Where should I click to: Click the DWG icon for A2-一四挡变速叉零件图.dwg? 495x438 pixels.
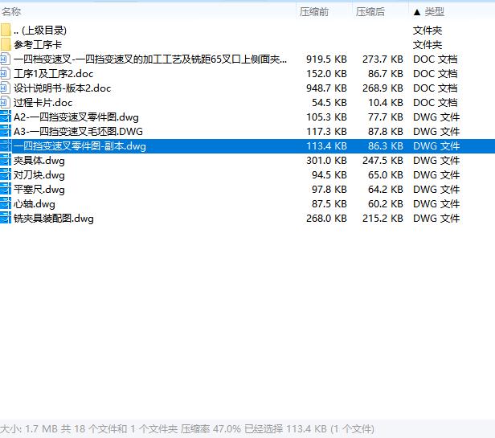6,117
